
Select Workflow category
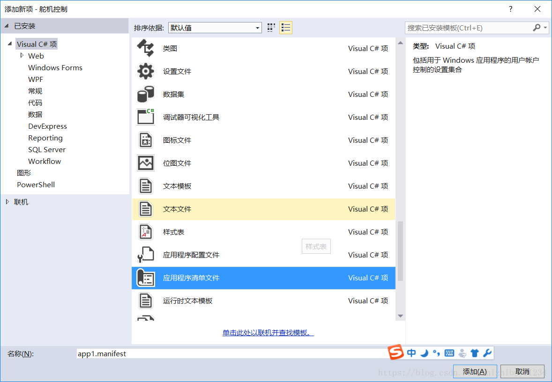(45, 161)
